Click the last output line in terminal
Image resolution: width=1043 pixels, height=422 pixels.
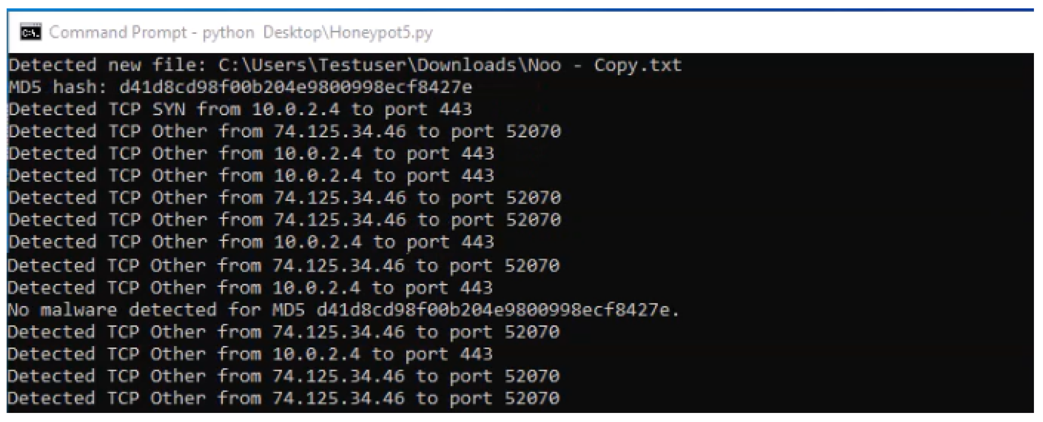pos(283,398)
